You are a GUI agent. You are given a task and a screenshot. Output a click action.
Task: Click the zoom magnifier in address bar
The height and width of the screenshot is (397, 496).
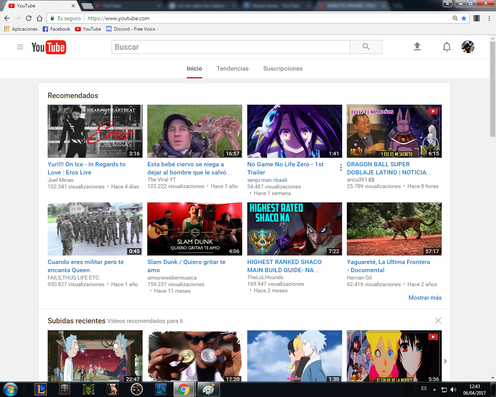coord(455,18)
